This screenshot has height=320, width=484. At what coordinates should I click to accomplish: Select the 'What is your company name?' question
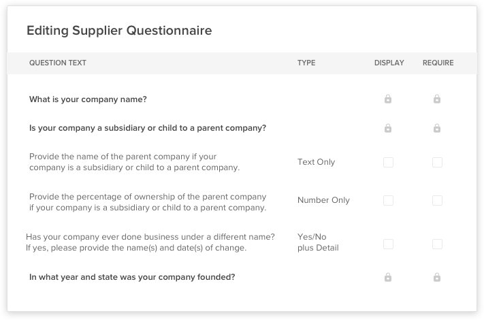(88, 99)
